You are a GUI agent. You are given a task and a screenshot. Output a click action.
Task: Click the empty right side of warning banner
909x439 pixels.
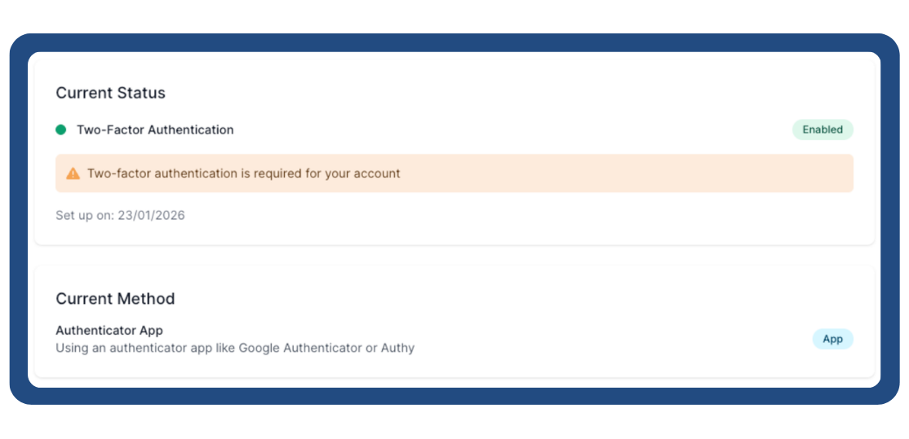point(653,173)
